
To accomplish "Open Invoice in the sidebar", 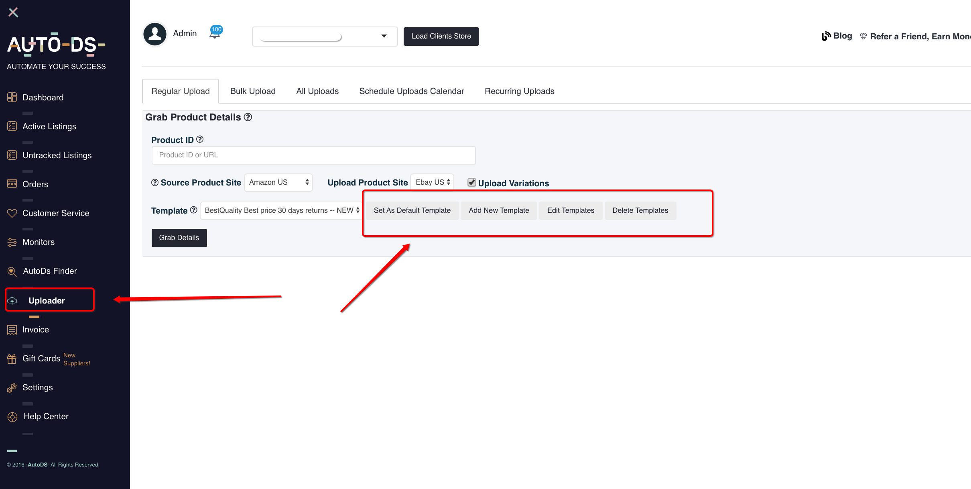I will click(x=36, y=330).
